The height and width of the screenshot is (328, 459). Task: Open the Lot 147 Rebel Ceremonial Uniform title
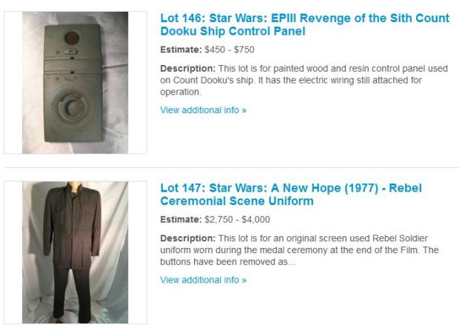tap(291, 195)
